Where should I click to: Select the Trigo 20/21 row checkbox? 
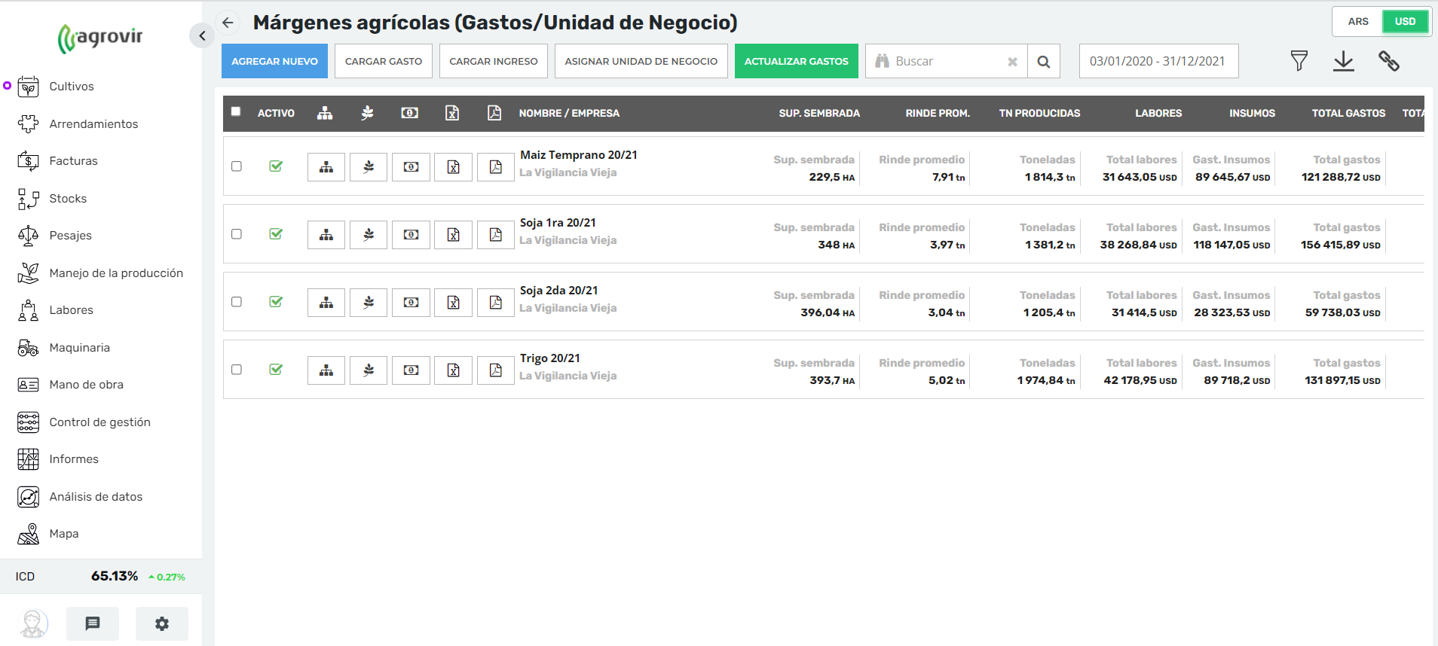click(237, 370)
